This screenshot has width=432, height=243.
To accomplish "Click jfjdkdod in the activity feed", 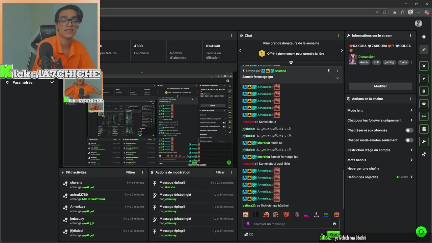I will click(x=76, y=231).
